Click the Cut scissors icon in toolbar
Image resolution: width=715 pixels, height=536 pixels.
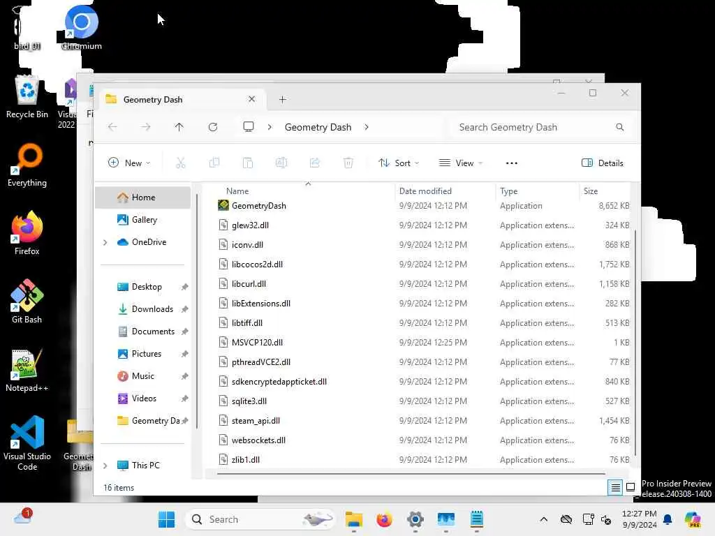181,163
